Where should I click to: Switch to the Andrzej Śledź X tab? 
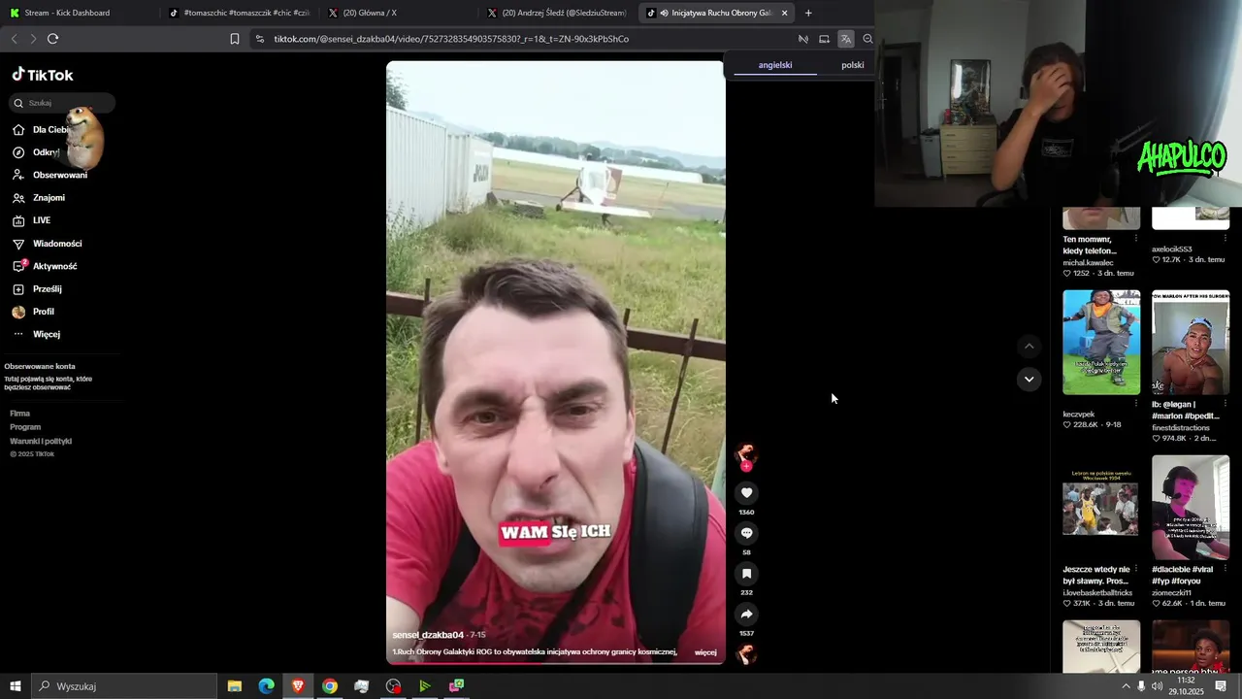click(557, 13)
